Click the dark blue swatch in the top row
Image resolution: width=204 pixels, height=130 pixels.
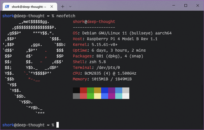click(104, 90)
